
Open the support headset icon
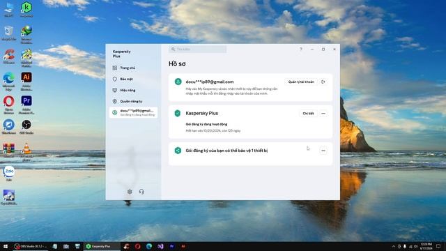click(141, 192)
